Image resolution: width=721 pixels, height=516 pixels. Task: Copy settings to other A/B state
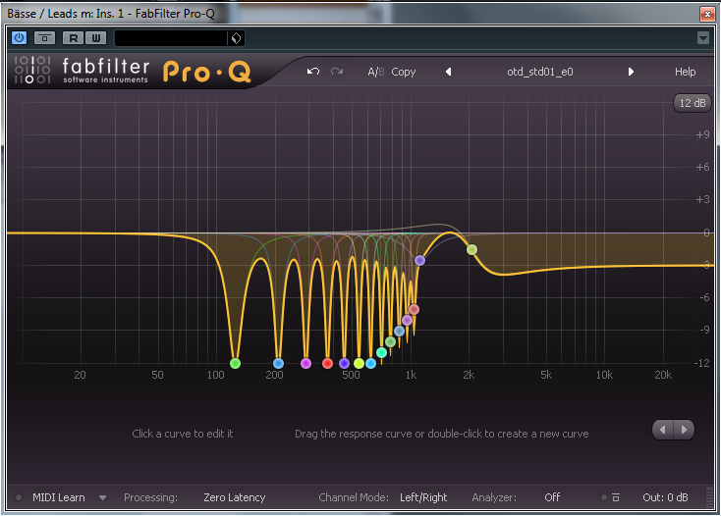tap(404, 72)
